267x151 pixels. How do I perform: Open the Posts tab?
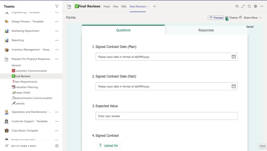pyautogui.click(x=107, y=7)
